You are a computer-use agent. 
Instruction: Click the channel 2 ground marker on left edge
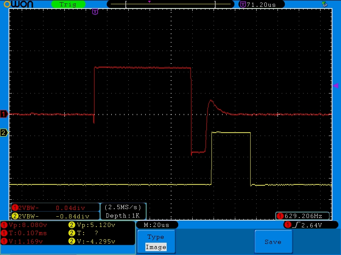tap(4, 133)
